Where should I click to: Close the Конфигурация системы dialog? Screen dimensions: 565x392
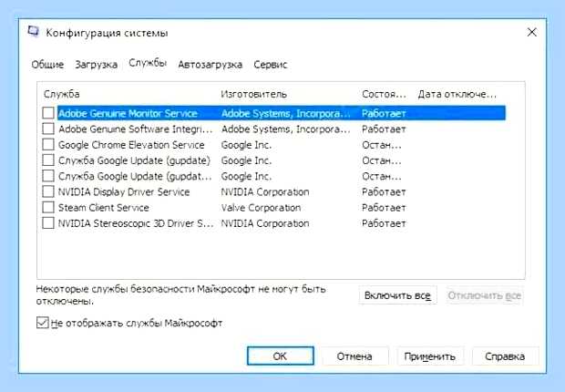point(532,32)
